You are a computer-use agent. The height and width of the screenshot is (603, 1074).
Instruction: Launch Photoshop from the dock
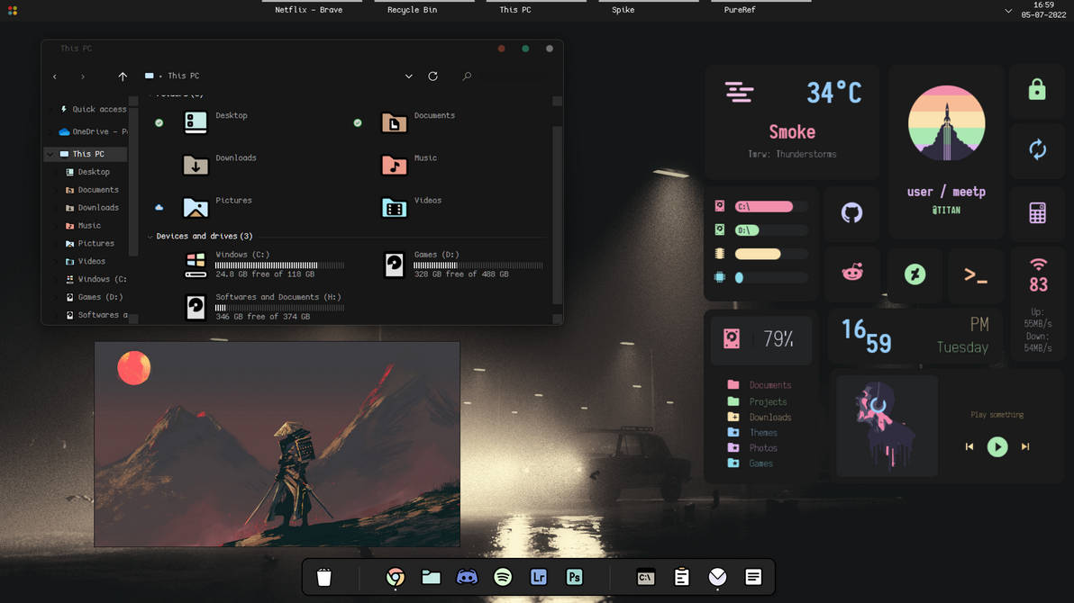tap(574, 577)
